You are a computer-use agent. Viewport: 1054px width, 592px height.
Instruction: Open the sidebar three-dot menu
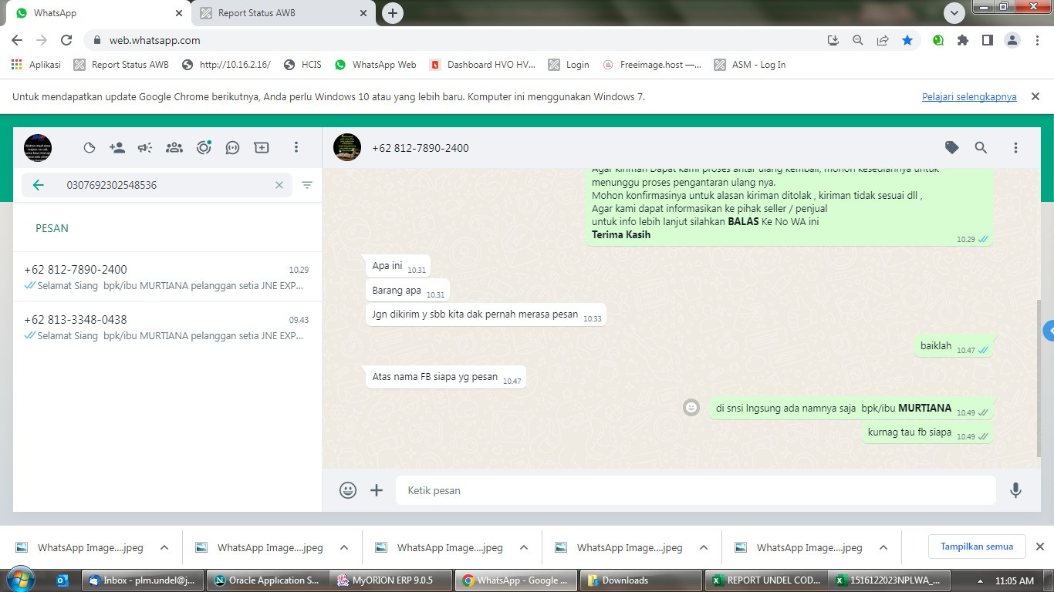296,147
